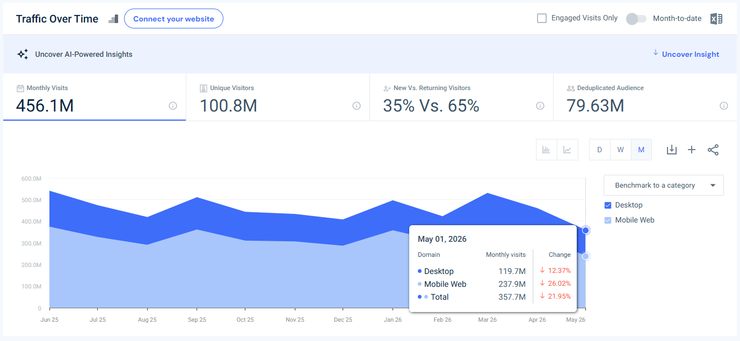This screenshot has height=341, width=740.
Task: Click the Uncover Insight link
Action: [x=691, y=54]
